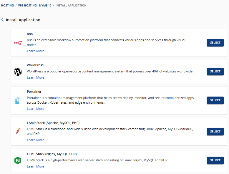Click the n8n workflow automation description
Screen dimensions: 229x174
pos(106,42)
